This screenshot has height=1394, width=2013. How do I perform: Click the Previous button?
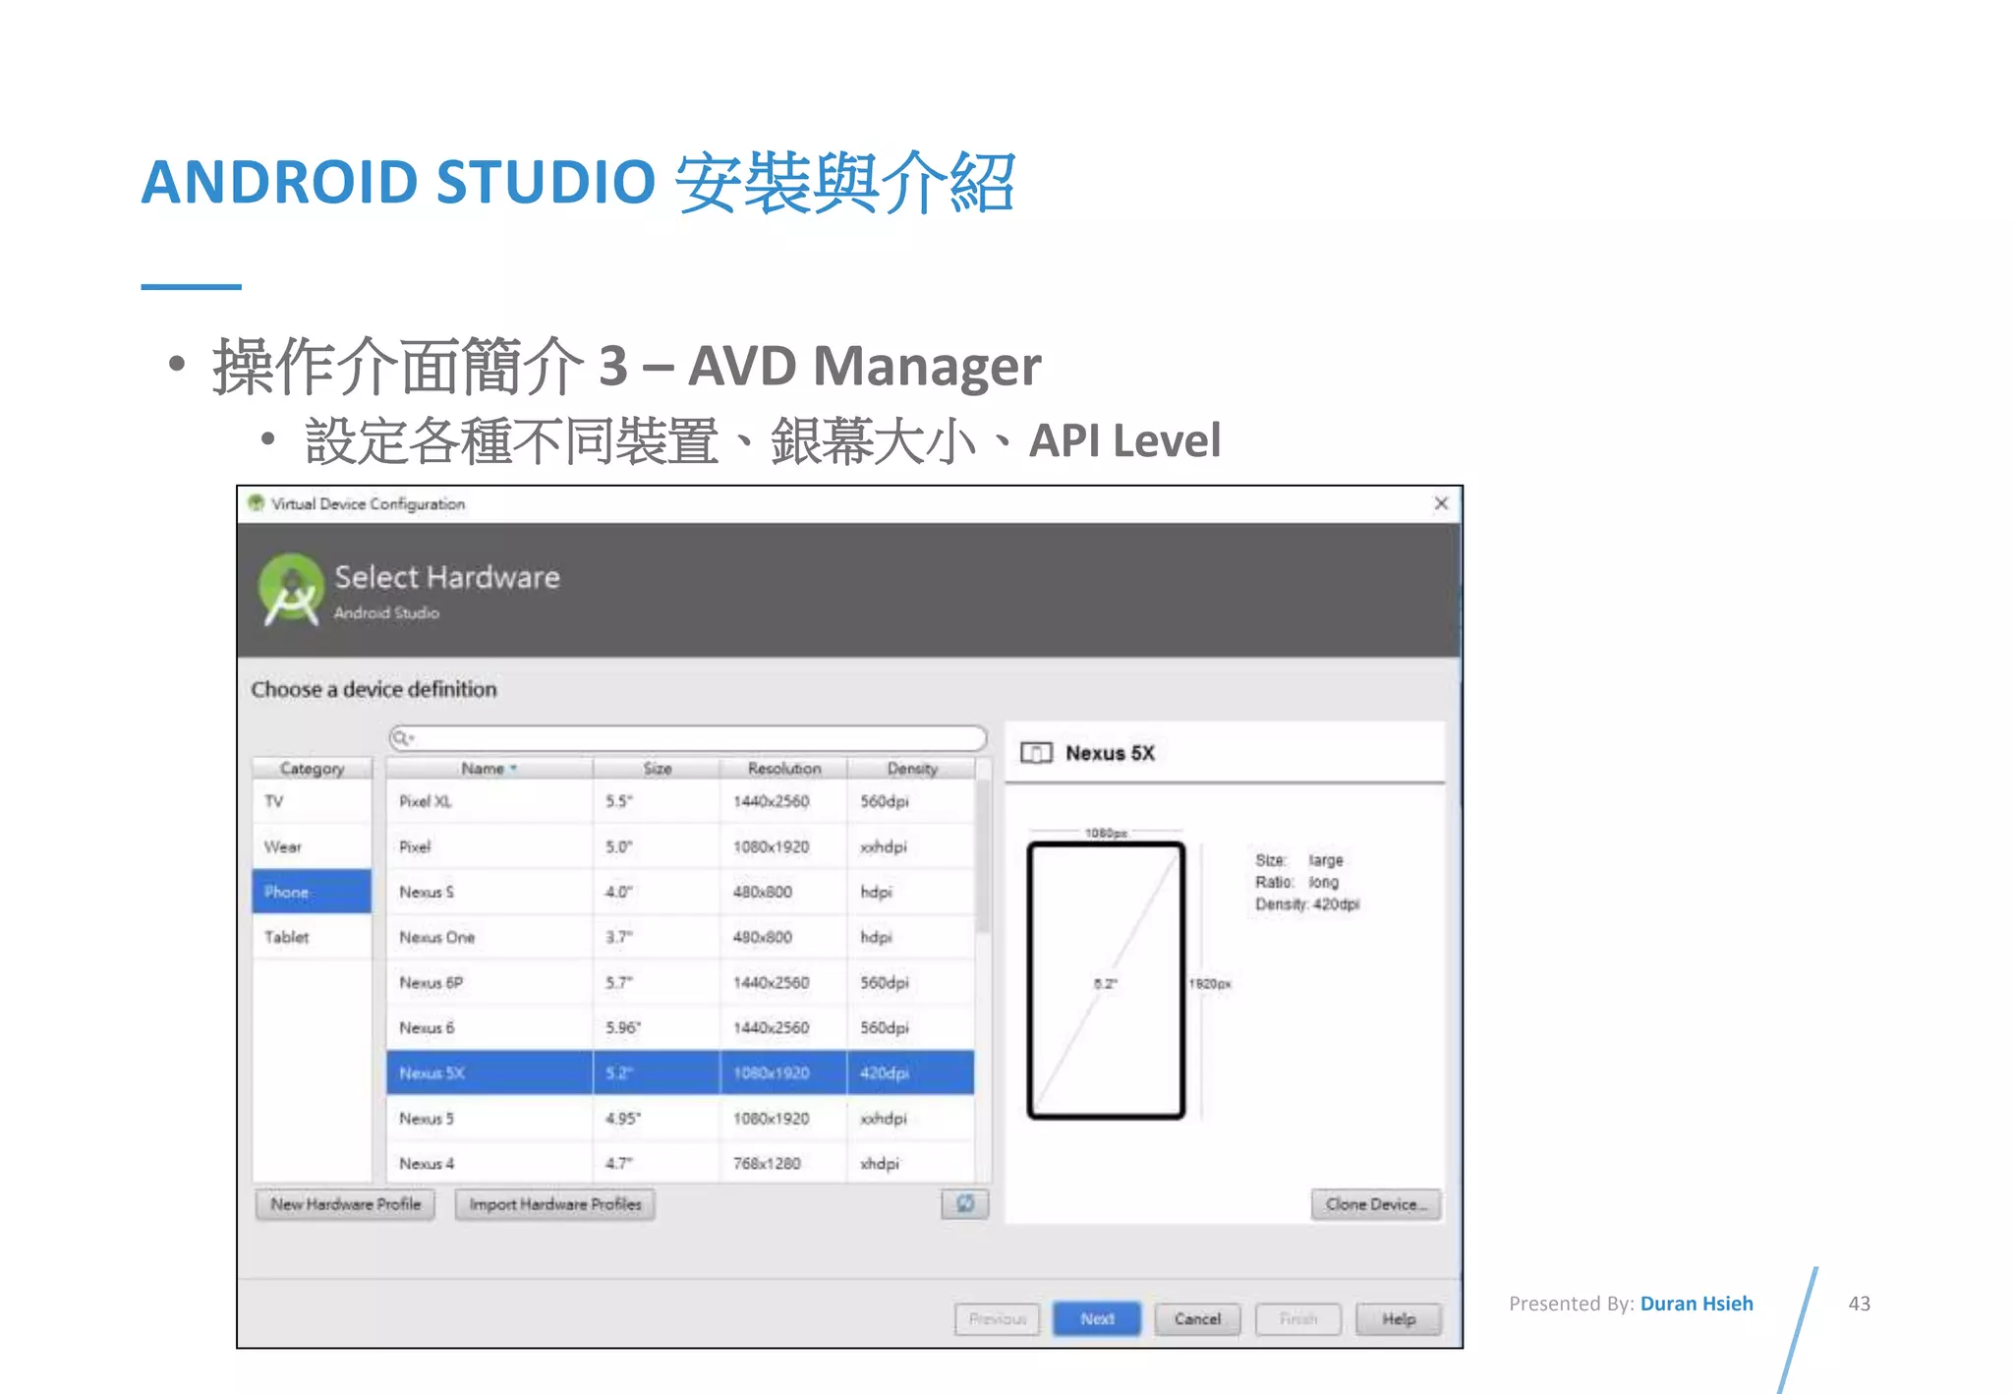click(x=997, y=1319)
